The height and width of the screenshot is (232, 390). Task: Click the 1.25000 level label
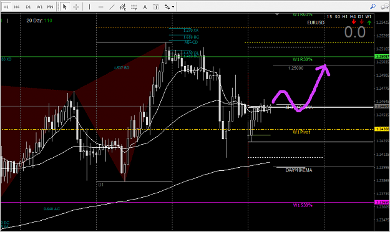(296, 68)
